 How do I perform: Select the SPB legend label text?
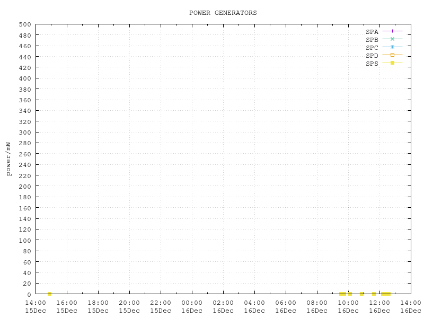pos(372,40)
